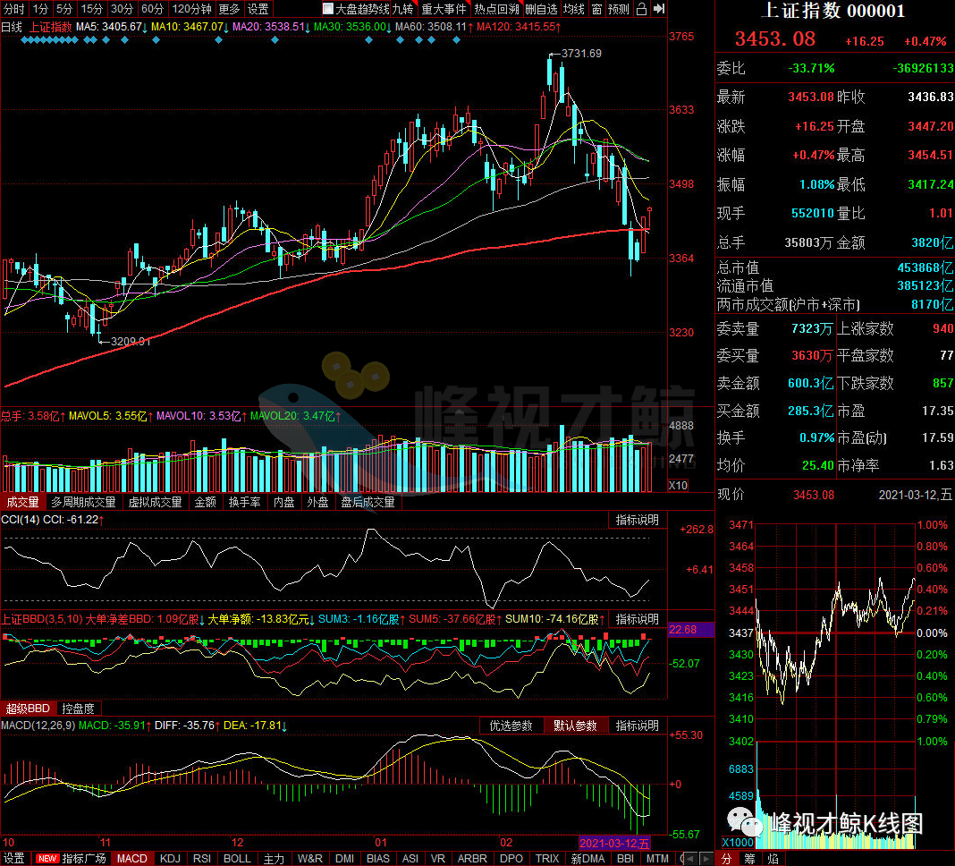Open 指标说明 for the MACD indicator
Screen dimensions: 955x866
[637, 726]
